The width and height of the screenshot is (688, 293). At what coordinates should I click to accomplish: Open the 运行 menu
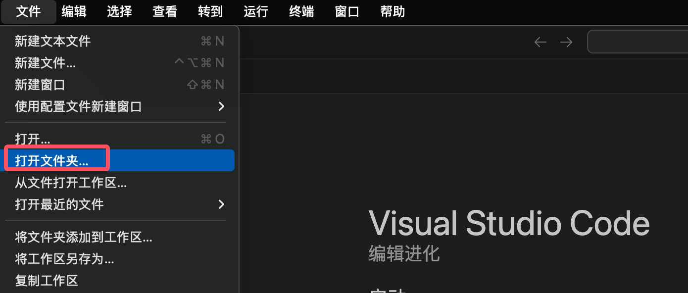coord(256,11)
